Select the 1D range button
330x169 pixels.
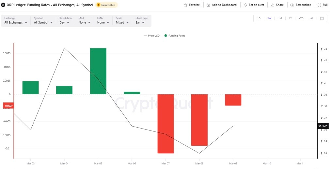pyautogui.click(x=259, y=18)
